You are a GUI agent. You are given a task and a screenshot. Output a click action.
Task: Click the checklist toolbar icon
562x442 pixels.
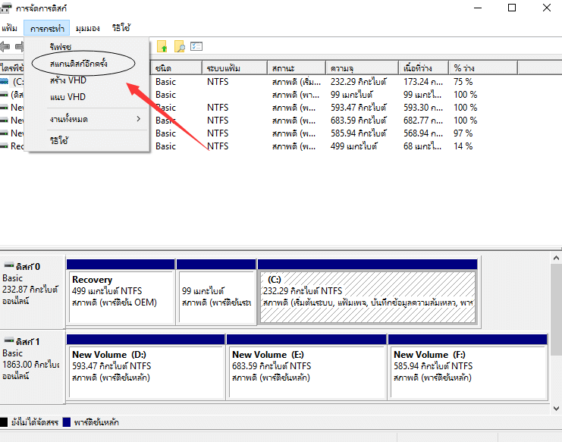tap(196, 47)
